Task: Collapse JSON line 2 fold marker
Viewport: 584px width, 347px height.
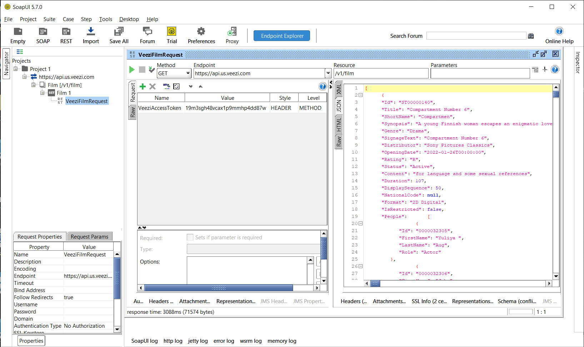Action: 361,95
